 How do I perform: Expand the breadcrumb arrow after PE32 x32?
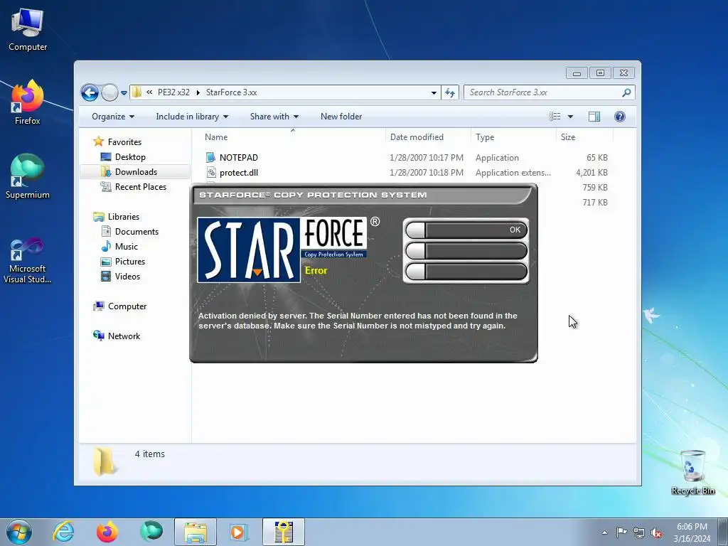coord(198,93)
